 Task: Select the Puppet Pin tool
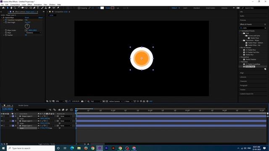pyautogui.click(x=58, y=8)
